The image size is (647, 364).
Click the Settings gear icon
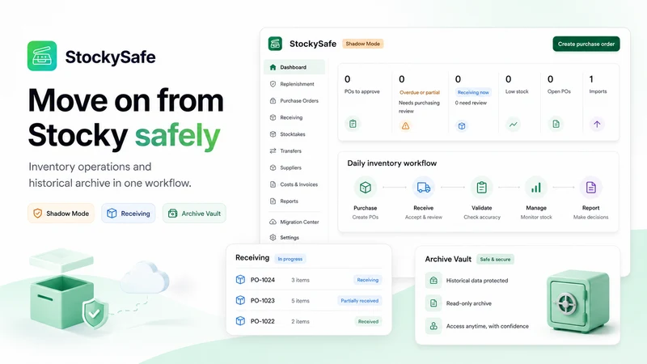(273, 237)
